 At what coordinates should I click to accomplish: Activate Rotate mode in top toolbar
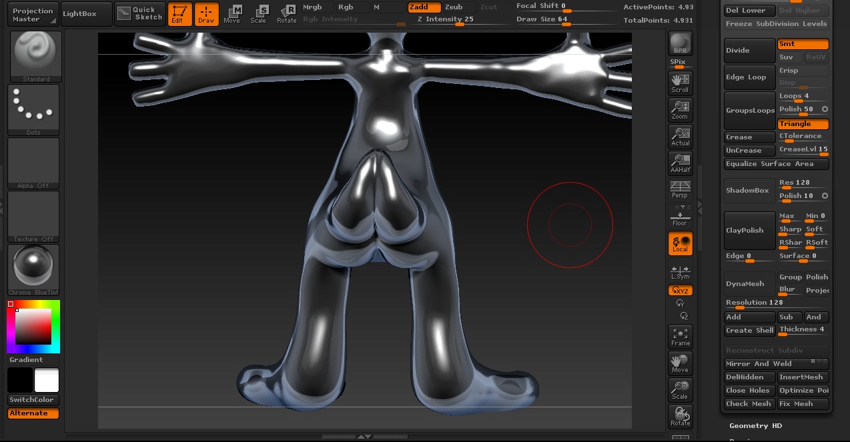pos(287,14)
